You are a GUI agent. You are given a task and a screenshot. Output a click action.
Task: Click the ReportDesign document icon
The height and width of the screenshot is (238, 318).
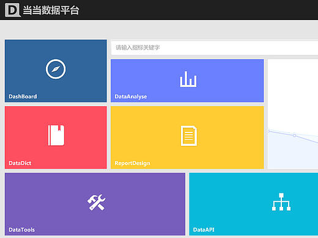tap(189, 136)
